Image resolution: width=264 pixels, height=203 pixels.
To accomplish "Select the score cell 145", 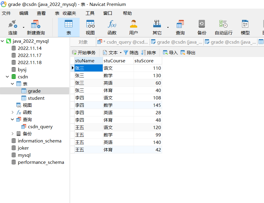I will tap(148, 105).
